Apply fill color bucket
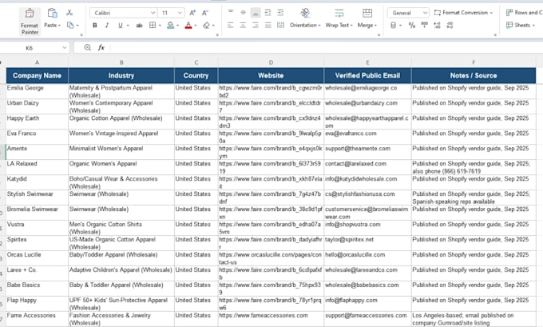The width and height of the screenshot is (543, 327). tap(170, 26)
